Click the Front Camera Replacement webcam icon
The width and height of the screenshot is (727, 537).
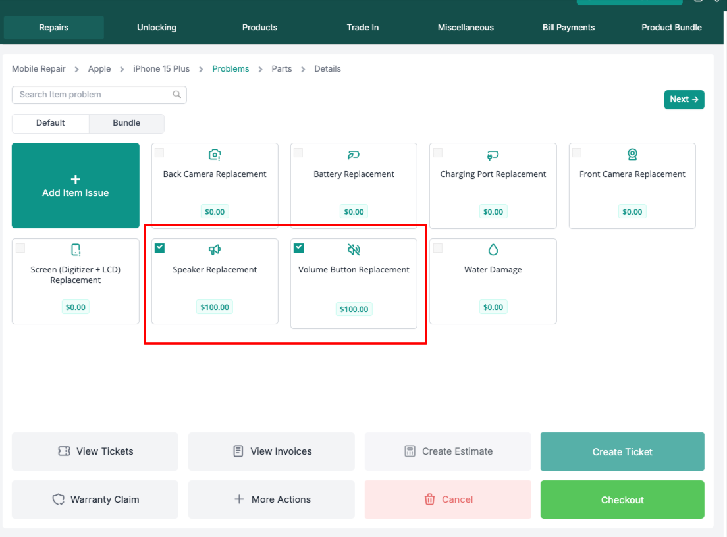tap(632, 155)
